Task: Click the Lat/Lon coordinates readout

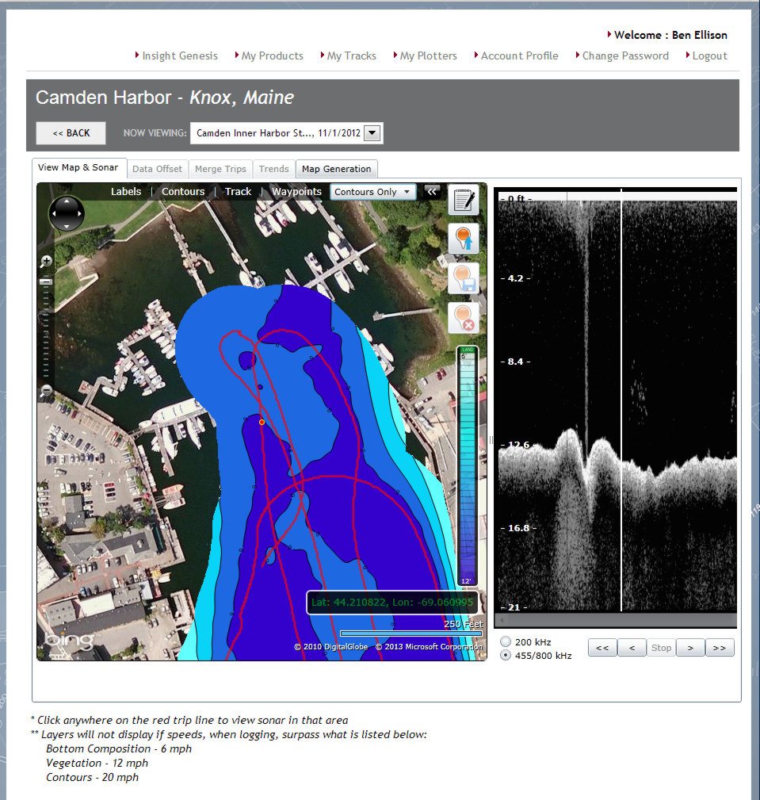Action: 392,602
